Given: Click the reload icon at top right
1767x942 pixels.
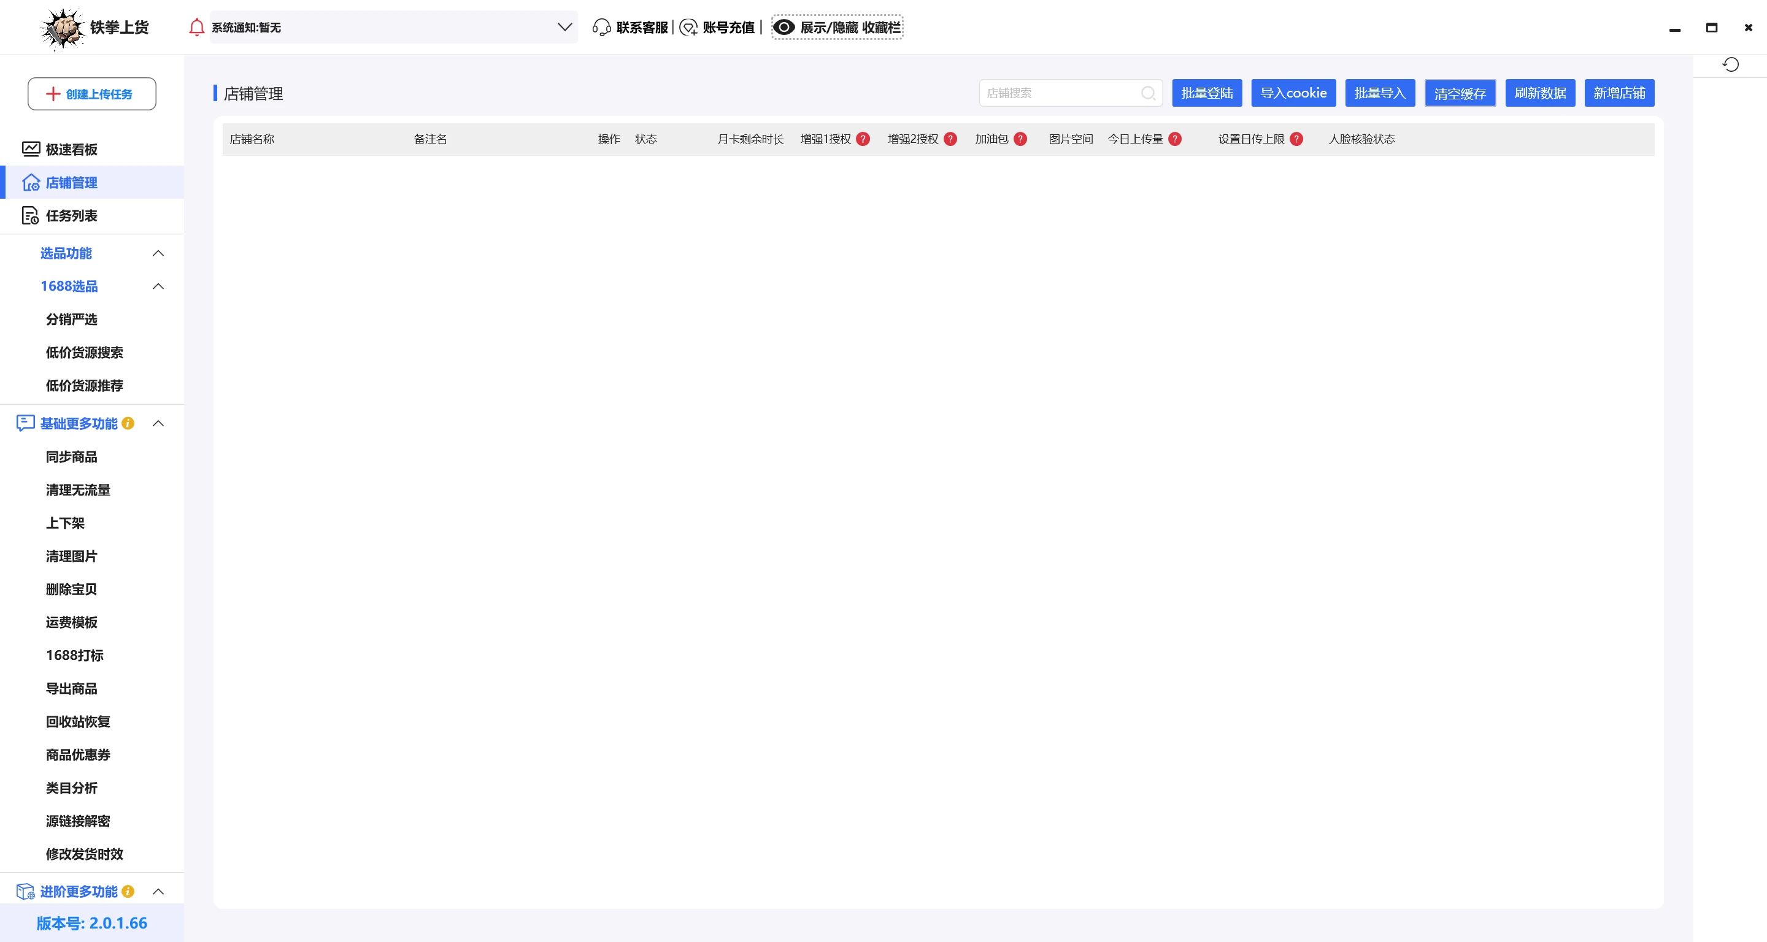Looking at the screenshot, I should click(1731, 64).
